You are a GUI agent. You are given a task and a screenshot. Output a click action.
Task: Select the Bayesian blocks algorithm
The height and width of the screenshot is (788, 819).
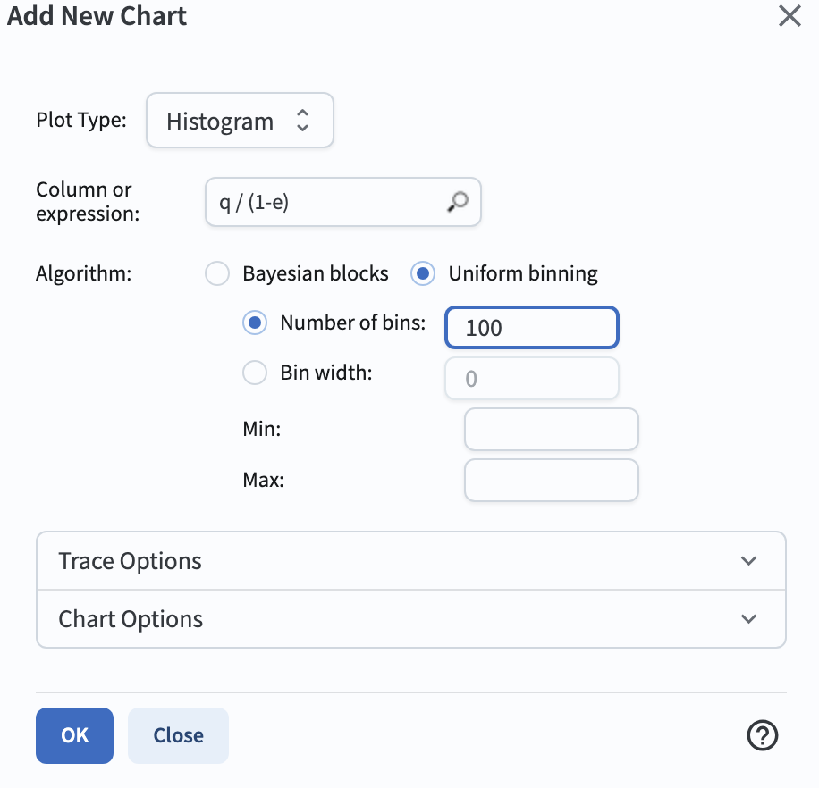click(216, 273)
